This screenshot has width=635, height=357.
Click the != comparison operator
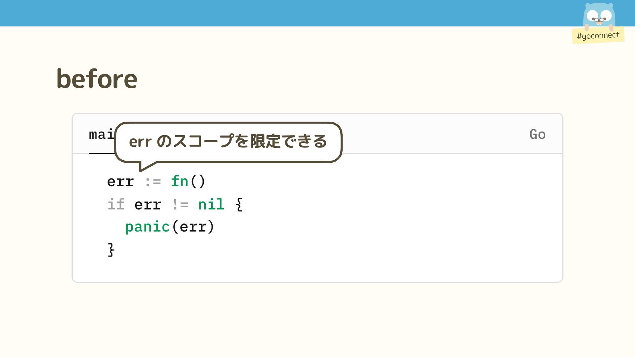[180, 205]
